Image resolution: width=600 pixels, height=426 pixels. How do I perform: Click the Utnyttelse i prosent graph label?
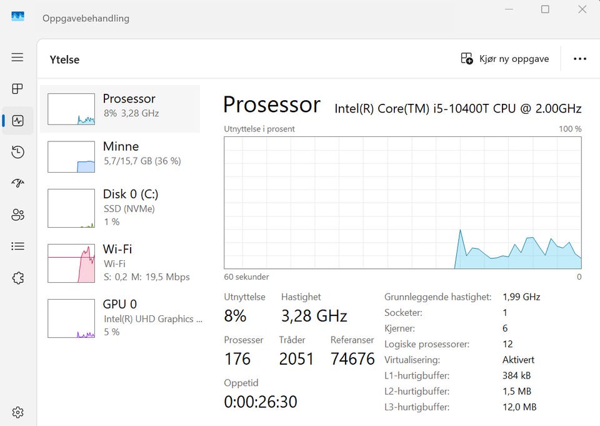pyautogui.click(x=259, y=129)
